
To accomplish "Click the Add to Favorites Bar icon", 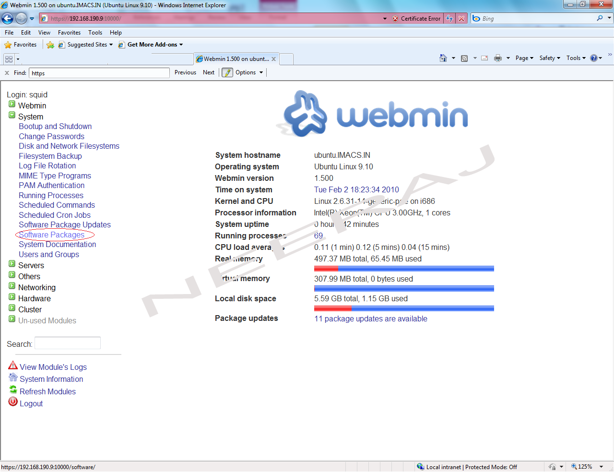I will point(50,45).
